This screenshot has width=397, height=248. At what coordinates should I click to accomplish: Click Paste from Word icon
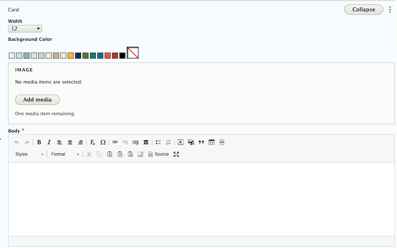click(x=130, y=154)
